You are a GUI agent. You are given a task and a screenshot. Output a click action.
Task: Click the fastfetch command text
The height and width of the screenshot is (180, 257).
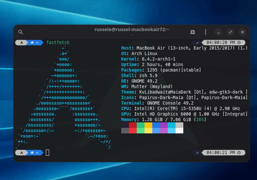tap(58, 42)
